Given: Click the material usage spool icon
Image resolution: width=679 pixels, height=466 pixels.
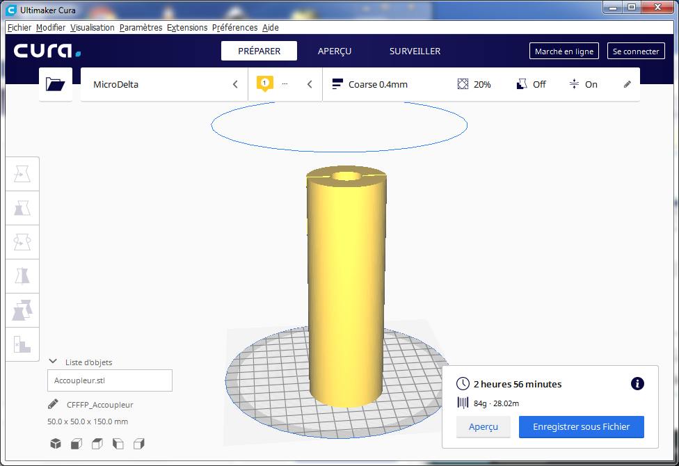Looking at the screenshot, I should (463, 403).
